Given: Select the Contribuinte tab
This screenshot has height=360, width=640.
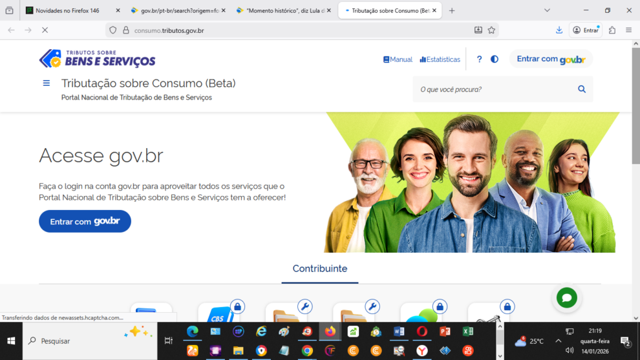Looking at the screenshot, I should pos(319,269).
